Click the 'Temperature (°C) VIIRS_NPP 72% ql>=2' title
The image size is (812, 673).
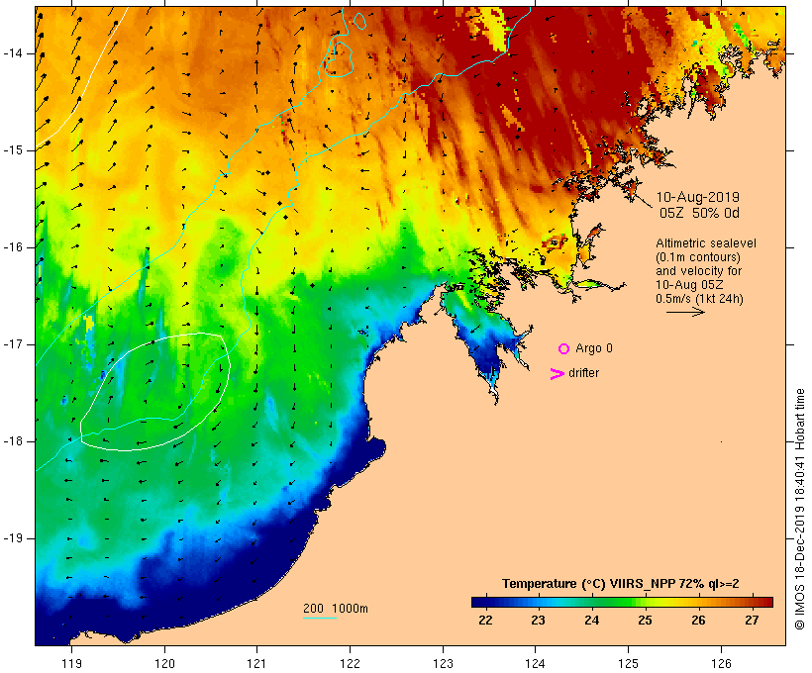(x=621, y=584)
